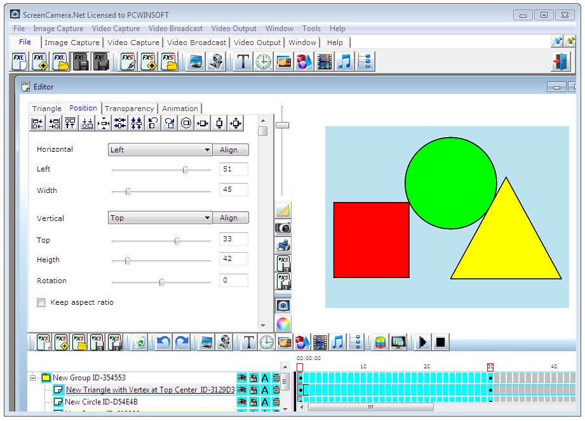Click the vertical zoom slider handle

tap(283, 125)
